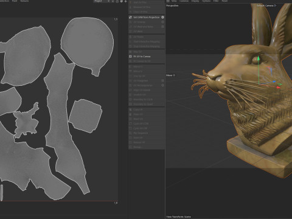Select Set UVW from Projection command
The image size is (292, 219).
[x=147, y=17]
